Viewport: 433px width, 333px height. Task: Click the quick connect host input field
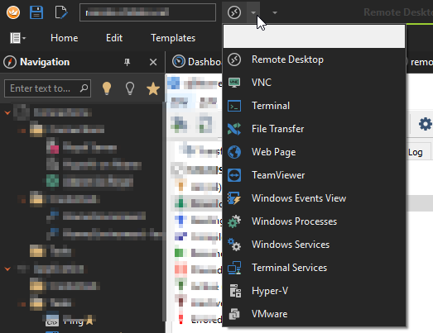pos(147,12)
